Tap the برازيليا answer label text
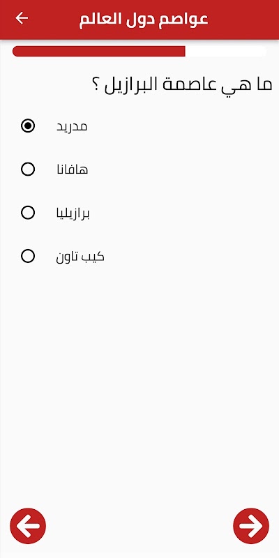 73,213
